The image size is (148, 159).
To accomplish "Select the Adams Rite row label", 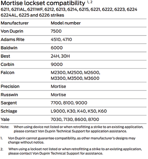I will pos(13,40).
